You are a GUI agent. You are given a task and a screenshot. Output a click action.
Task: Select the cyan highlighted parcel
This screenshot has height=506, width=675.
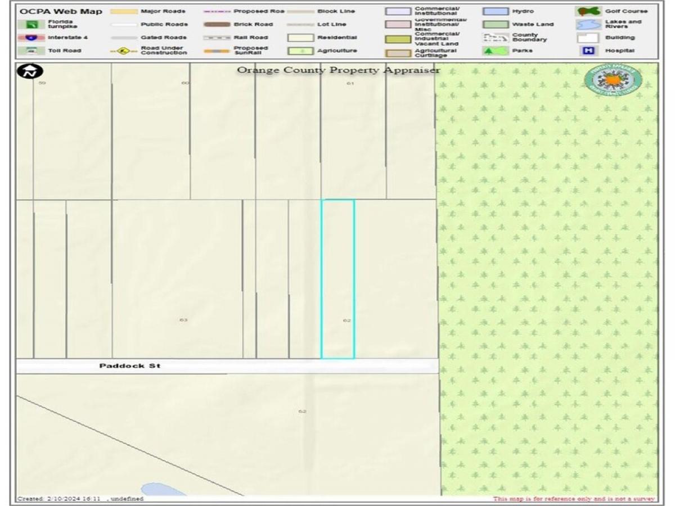(x=337, y=279)
